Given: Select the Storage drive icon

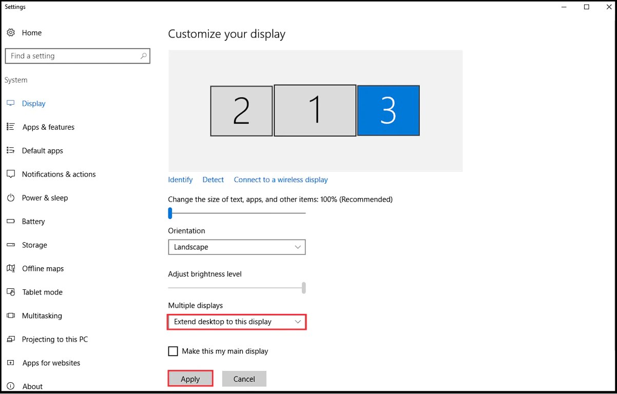Looking at the screenshot, I should (x=11, y=245).
